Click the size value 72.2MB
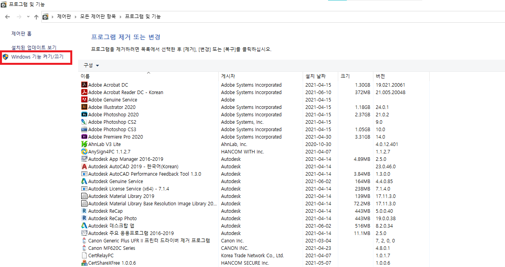Viewport: 505px width, 267px height. click(362, 203)
